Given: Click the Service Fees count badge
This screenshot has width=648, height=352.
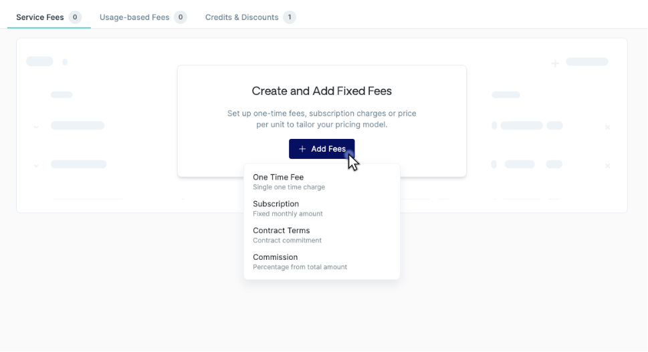Looking at the screenshot, I should point(75,17).
